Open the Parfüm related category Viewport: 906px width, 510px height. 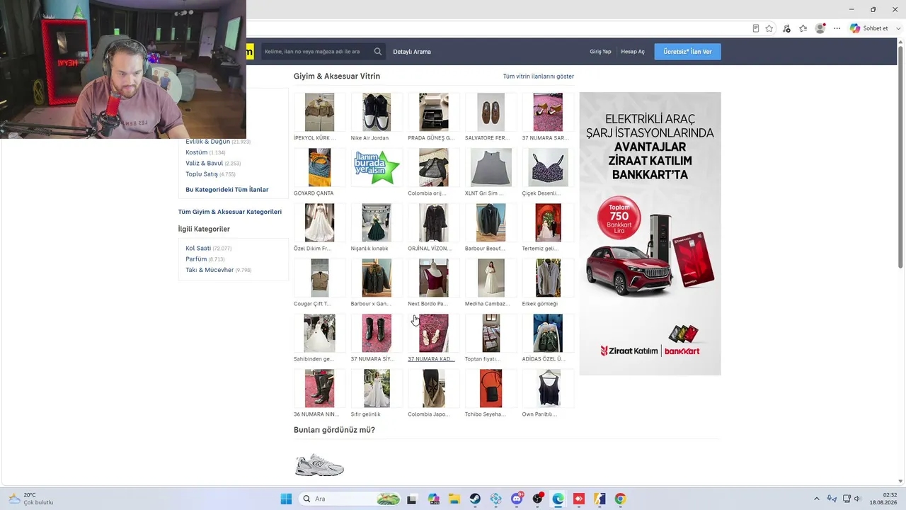click(196, 259)
